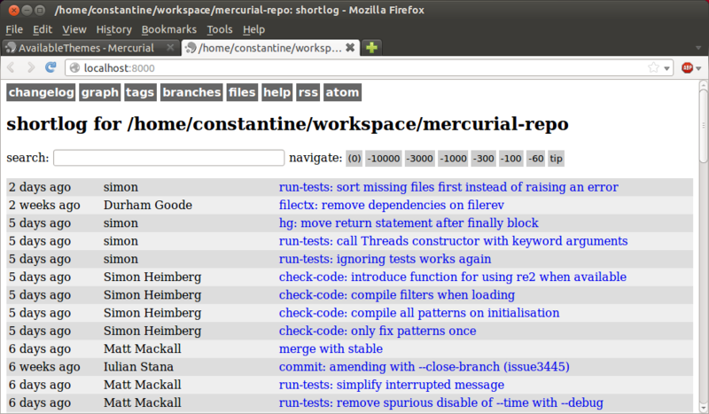Reload the page with refresh icon
709x414 pixels.
(51, 67)
